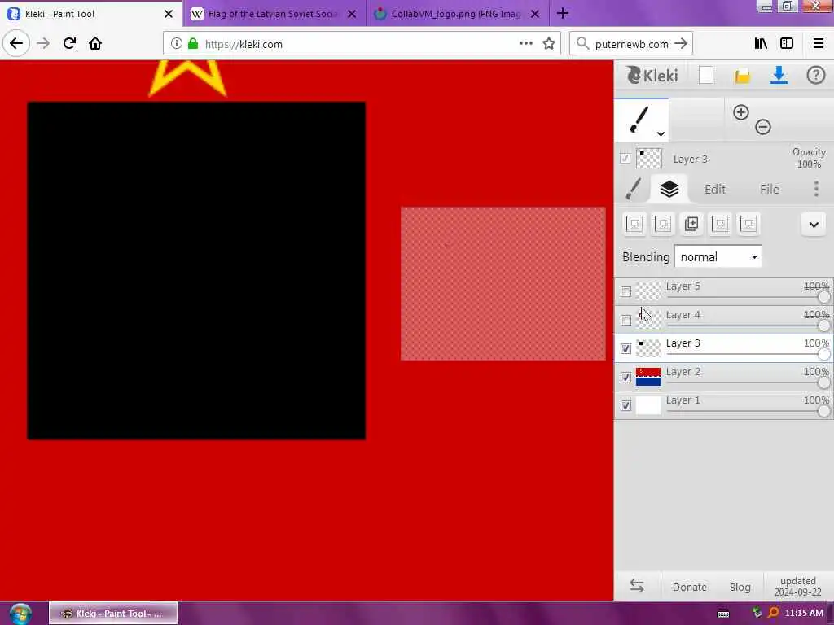Adjust the Layer 1 opacity slider handle
This screenshot has width=834, height=625.
coord(823,411)
